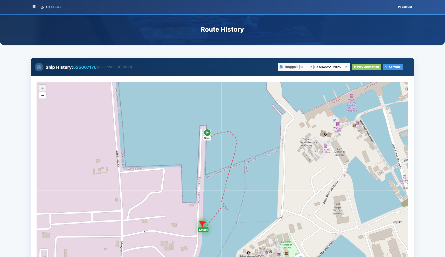Click the ship avatar icon
Screen dimensions: 445x257
[x=39, y=67]
